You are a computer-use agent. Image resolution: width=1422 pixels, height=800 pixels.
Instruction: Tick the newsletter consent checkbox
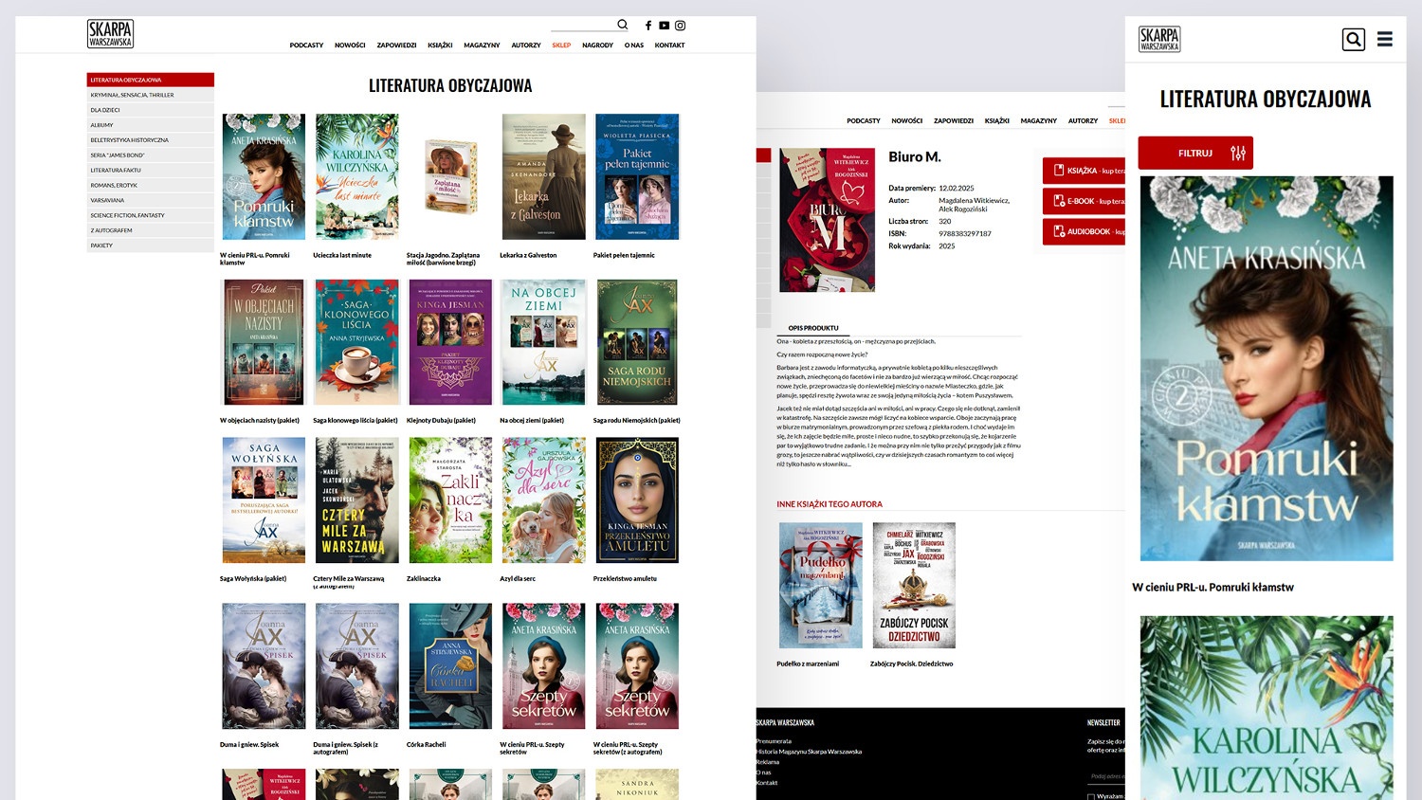1091,796
